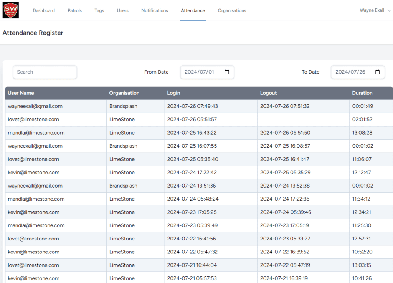Click the To Date field value
This screenshot has width=393, height=283.
click(x=350, y=72)
